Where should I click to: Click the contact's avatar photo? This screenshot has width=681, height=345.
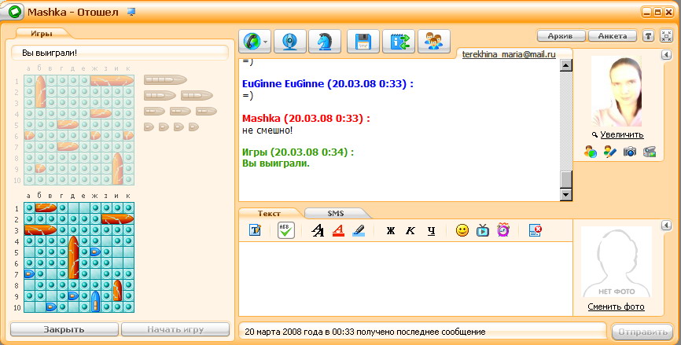tap(617, 91)
